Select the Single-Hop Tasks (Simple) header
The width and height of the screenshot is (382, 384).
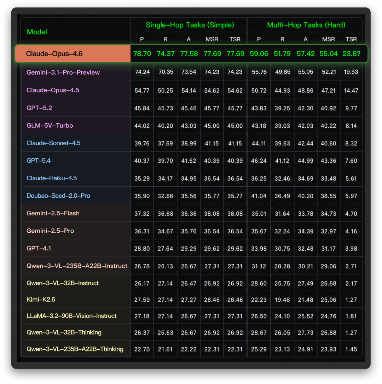pos(190,25)
